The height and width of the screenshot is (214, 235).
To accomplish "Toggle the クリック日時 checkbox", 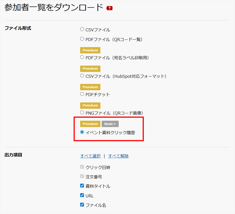I will [82, 167].
